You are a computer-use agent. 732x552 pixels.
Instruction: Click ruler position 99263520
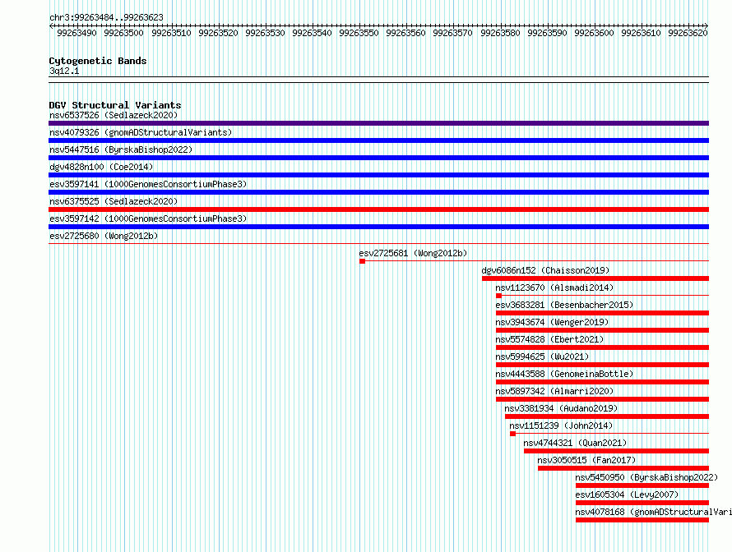(x=218, y=33)
